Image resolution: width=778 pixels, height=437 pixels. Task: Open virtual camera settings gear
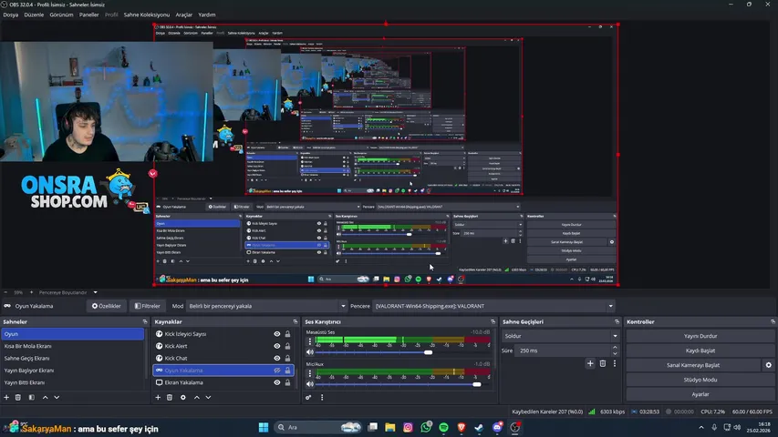[769, 365]
